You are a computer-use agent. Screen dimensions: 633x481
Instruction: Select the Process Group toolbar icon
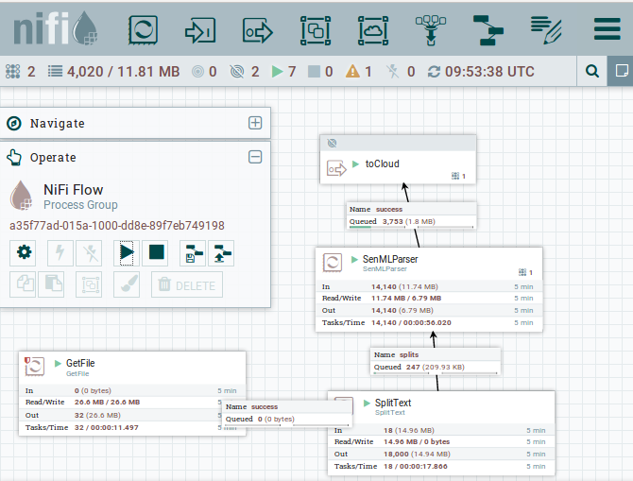pyautogui.click(x=316, y=30)
